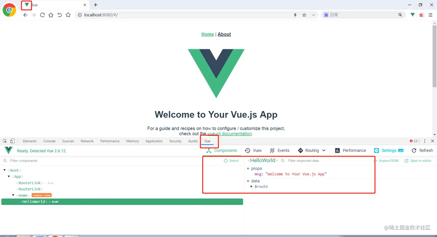Viewport: 437px width, 237px height.
Task: Open the browser hamburger menu
Action: coord(430,15)
